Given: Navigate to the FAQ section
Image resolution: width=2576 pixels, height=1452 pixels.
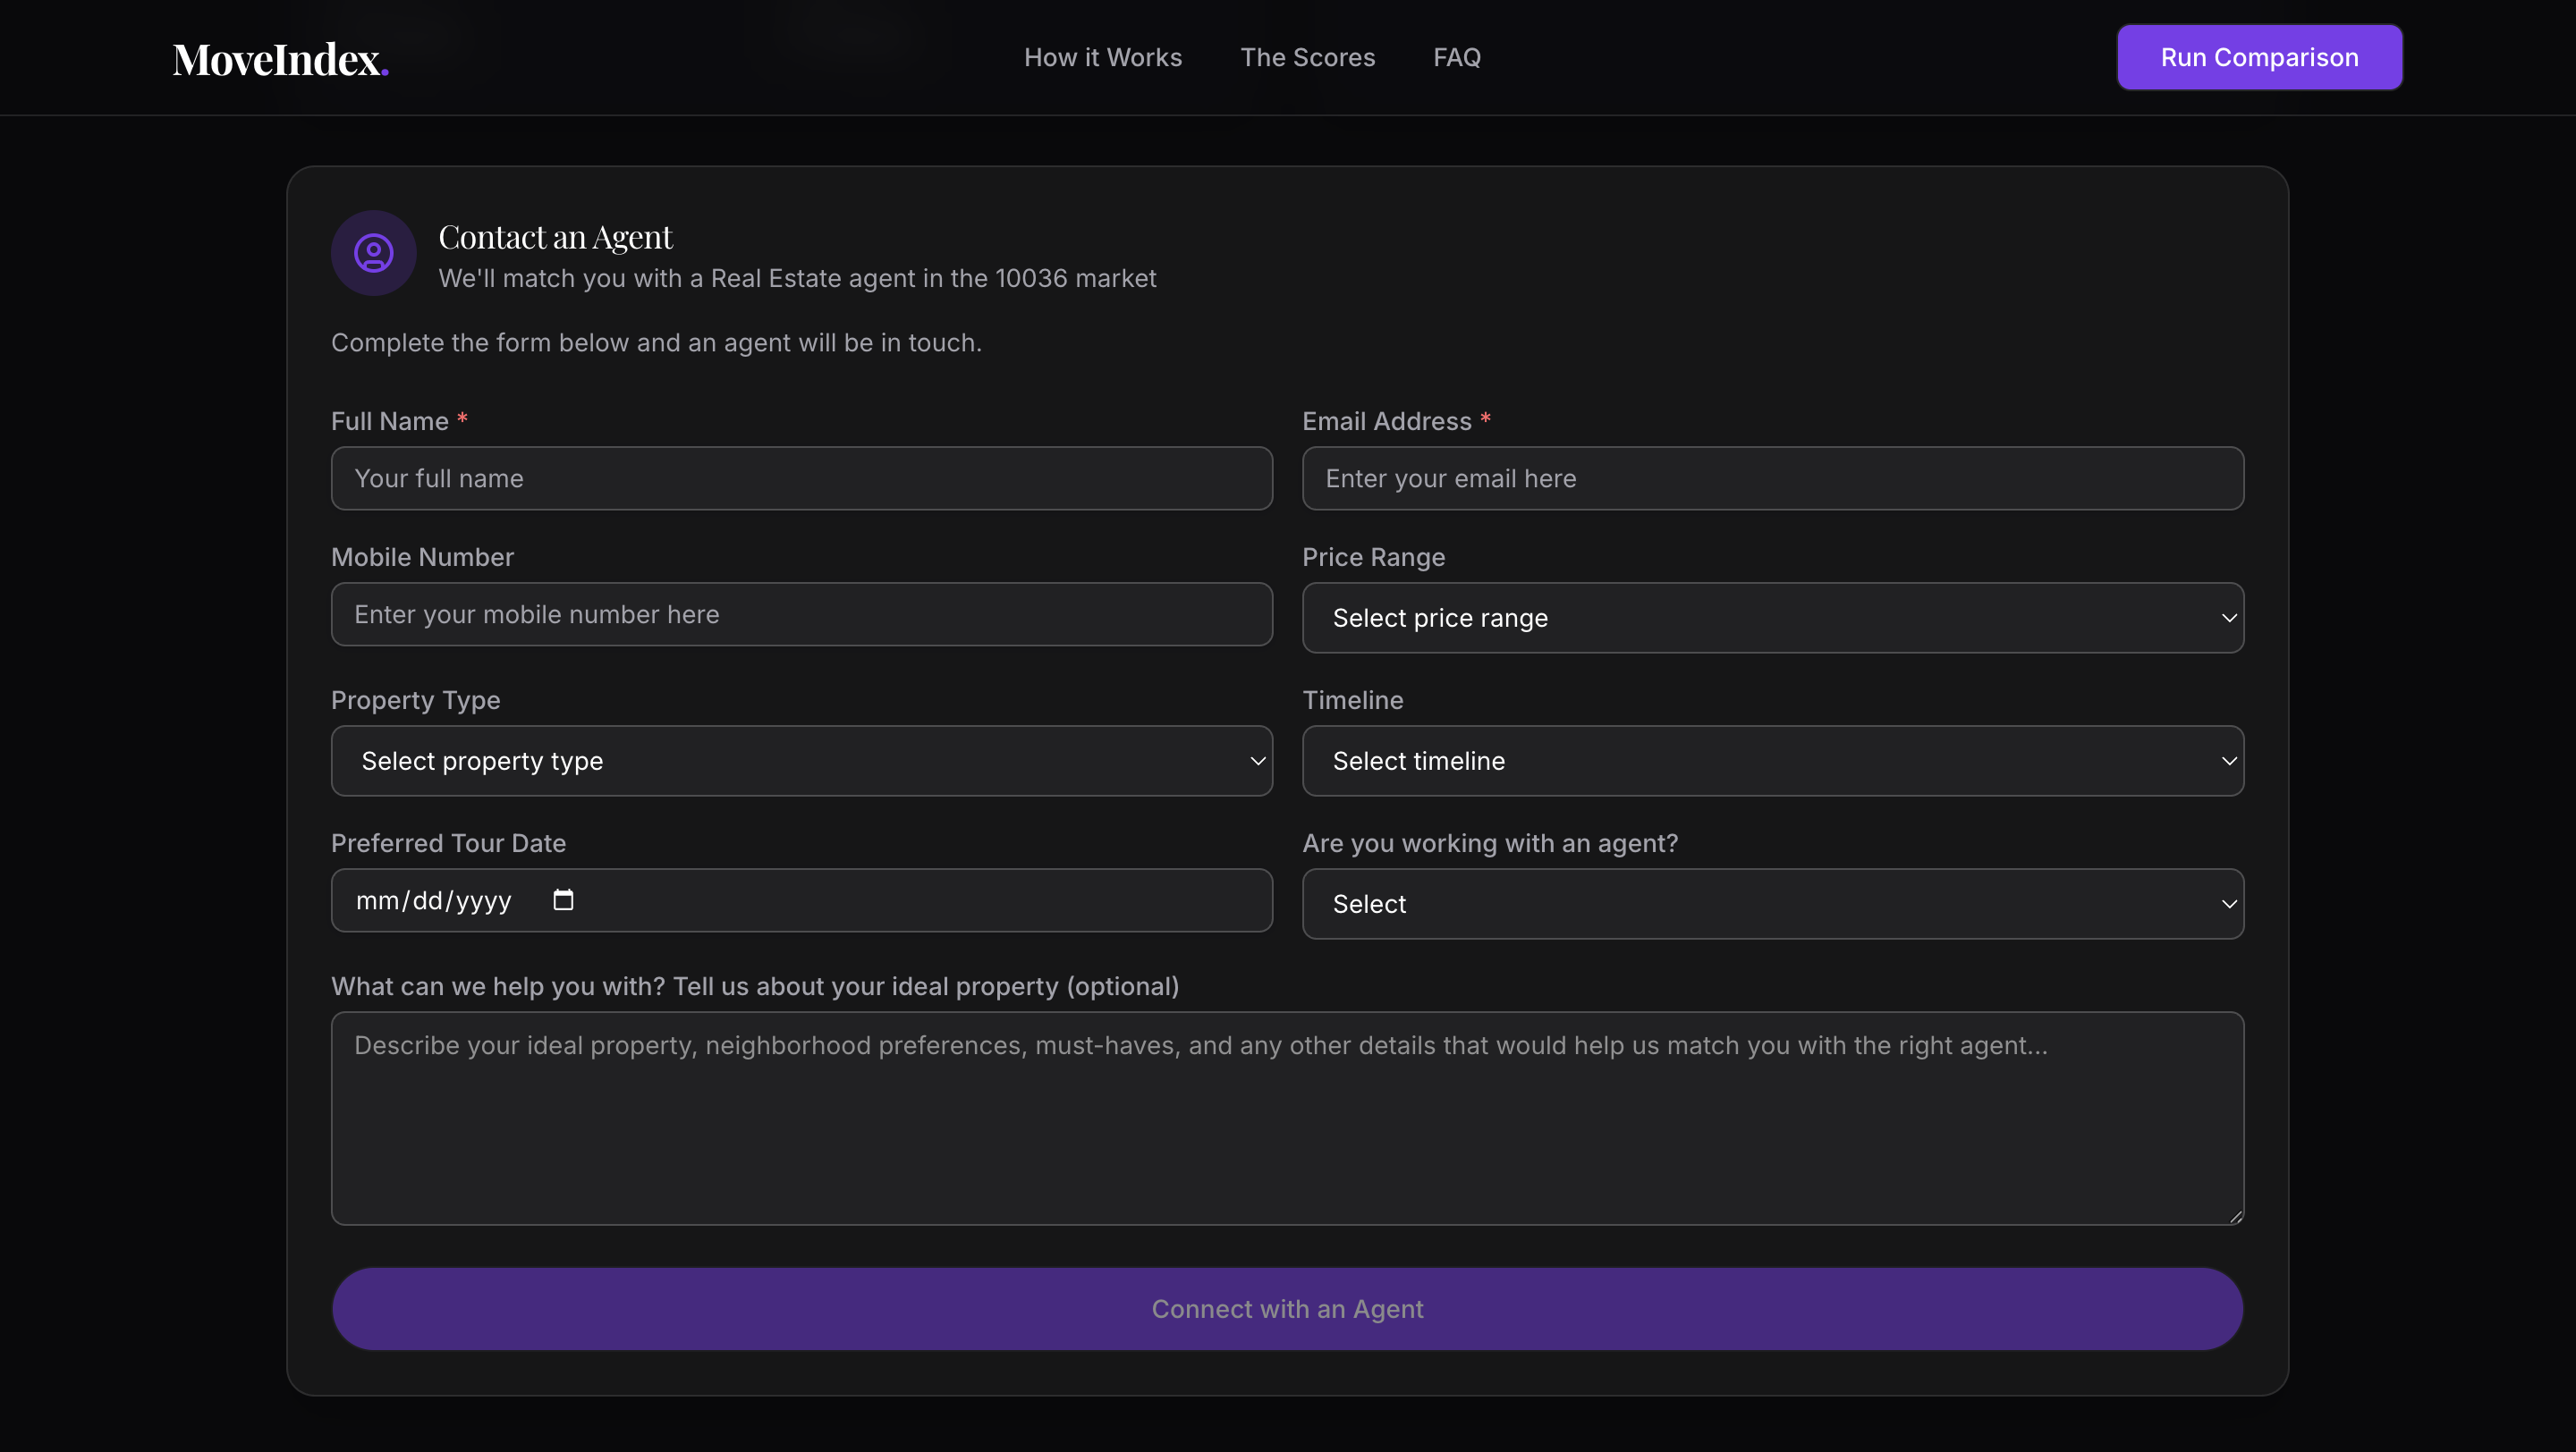Looking at the screenshot, I should click(x=1456, y=57).
